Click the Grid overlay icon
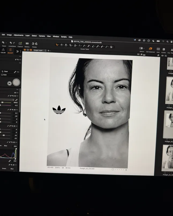 158,49
